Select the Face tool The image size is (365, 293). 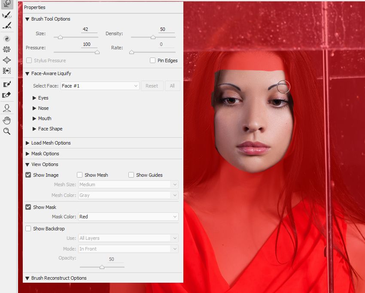point(7,108)
